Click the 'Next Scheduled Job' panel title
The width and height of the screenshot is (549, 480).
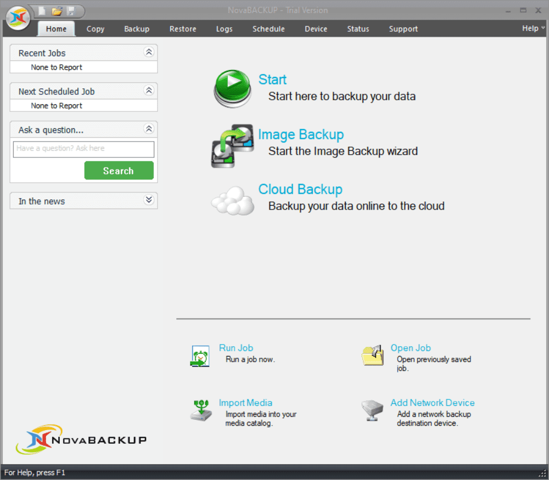point(57,92)
